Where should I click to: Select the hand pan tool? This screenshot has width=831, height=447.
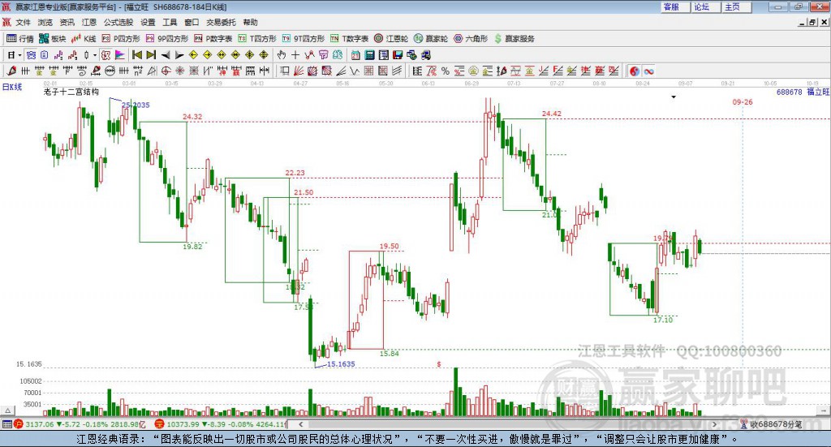point(282,54)
